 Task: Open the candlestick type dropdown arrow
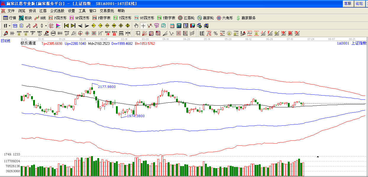(46, 26)
